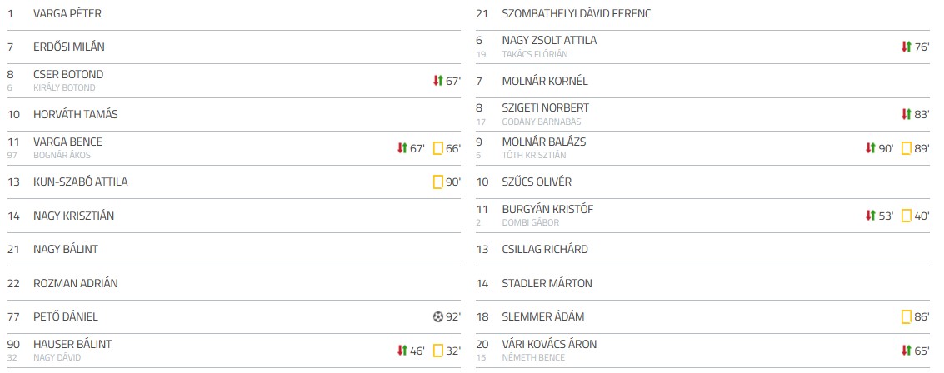Click the substitution icon beside Vári Kovács Áron
The image size is (944, 373).
click(907, 351)
